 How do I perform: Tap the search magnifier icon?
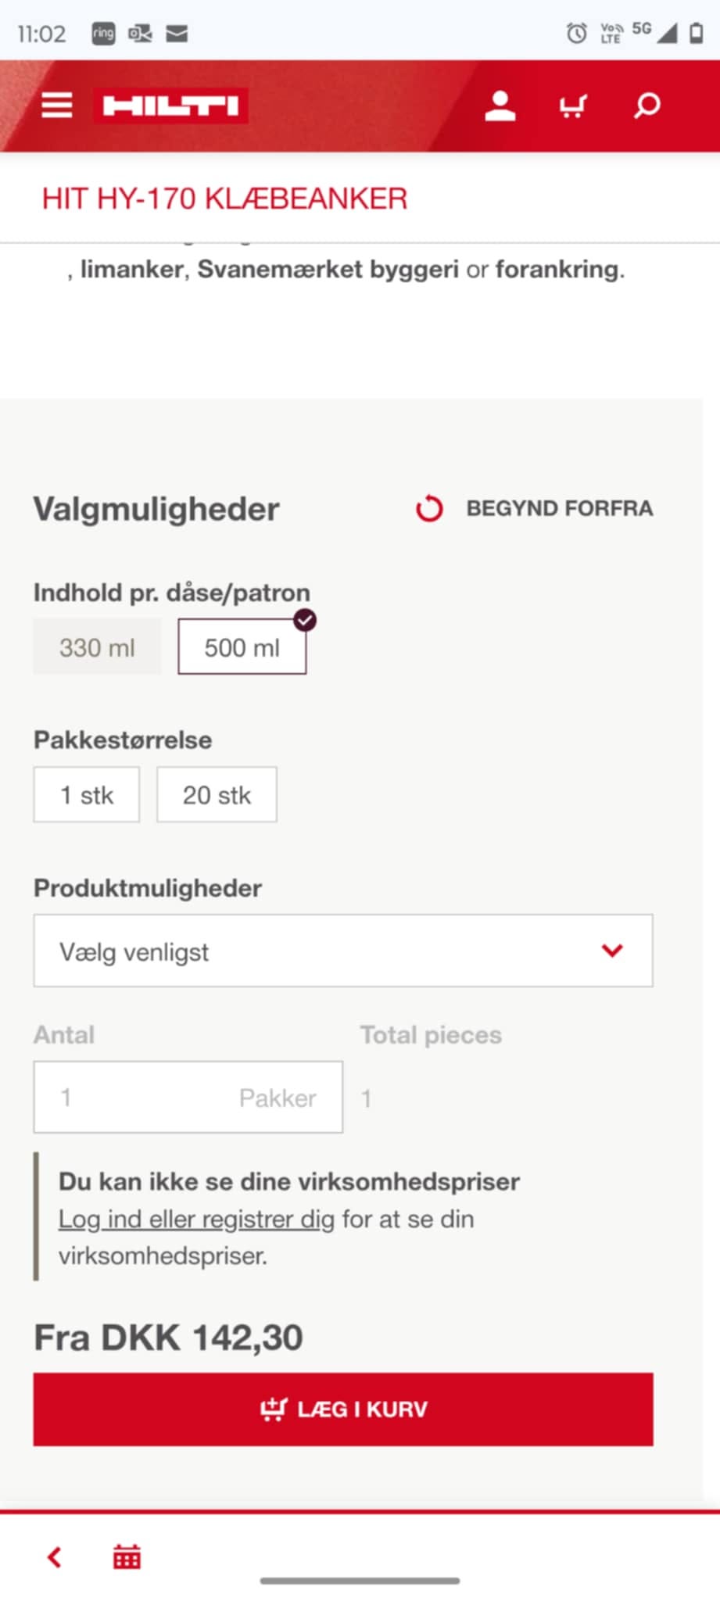coord(647,106)
